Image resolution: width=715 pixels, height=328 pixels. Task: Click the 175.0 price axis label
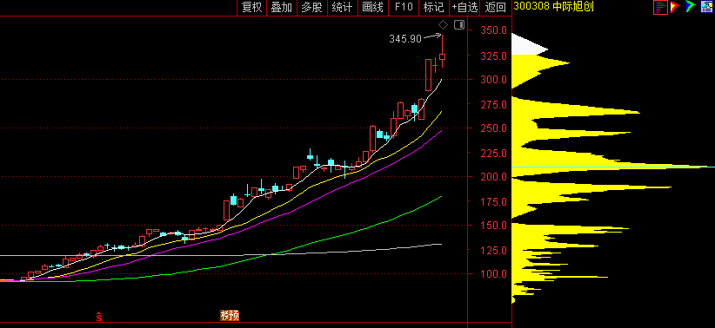(493, 202)
